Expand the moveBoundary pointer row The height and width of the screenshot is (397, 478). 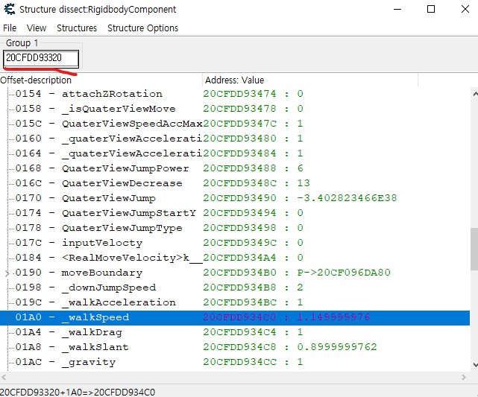8,273
